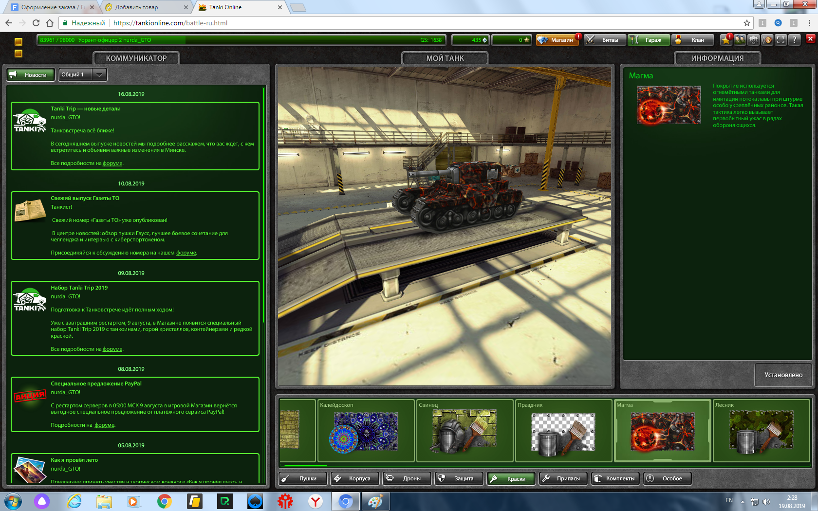Bookmark page with the star icon
This screenshot has width=818, height=511.
tap(746, 23)
